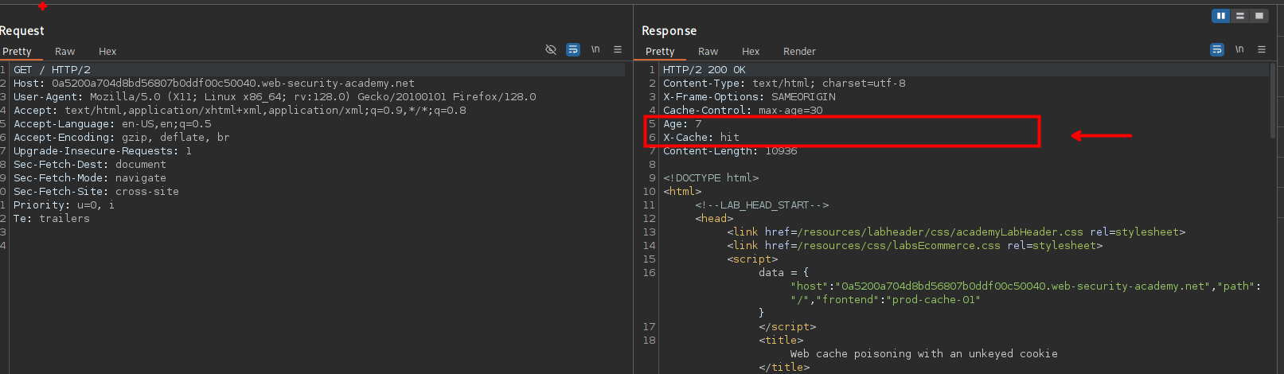Select the Request Pretty tab
The height and width of the screenshot is (374, 1284).
coord(17,51)
